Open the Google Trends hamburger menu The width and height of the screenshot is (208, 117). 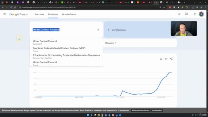(x=5, y=14)
